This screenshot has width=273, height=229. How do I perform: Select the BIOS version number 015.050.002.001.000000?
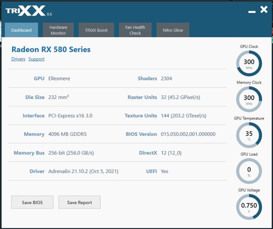(x=188, y=134)
